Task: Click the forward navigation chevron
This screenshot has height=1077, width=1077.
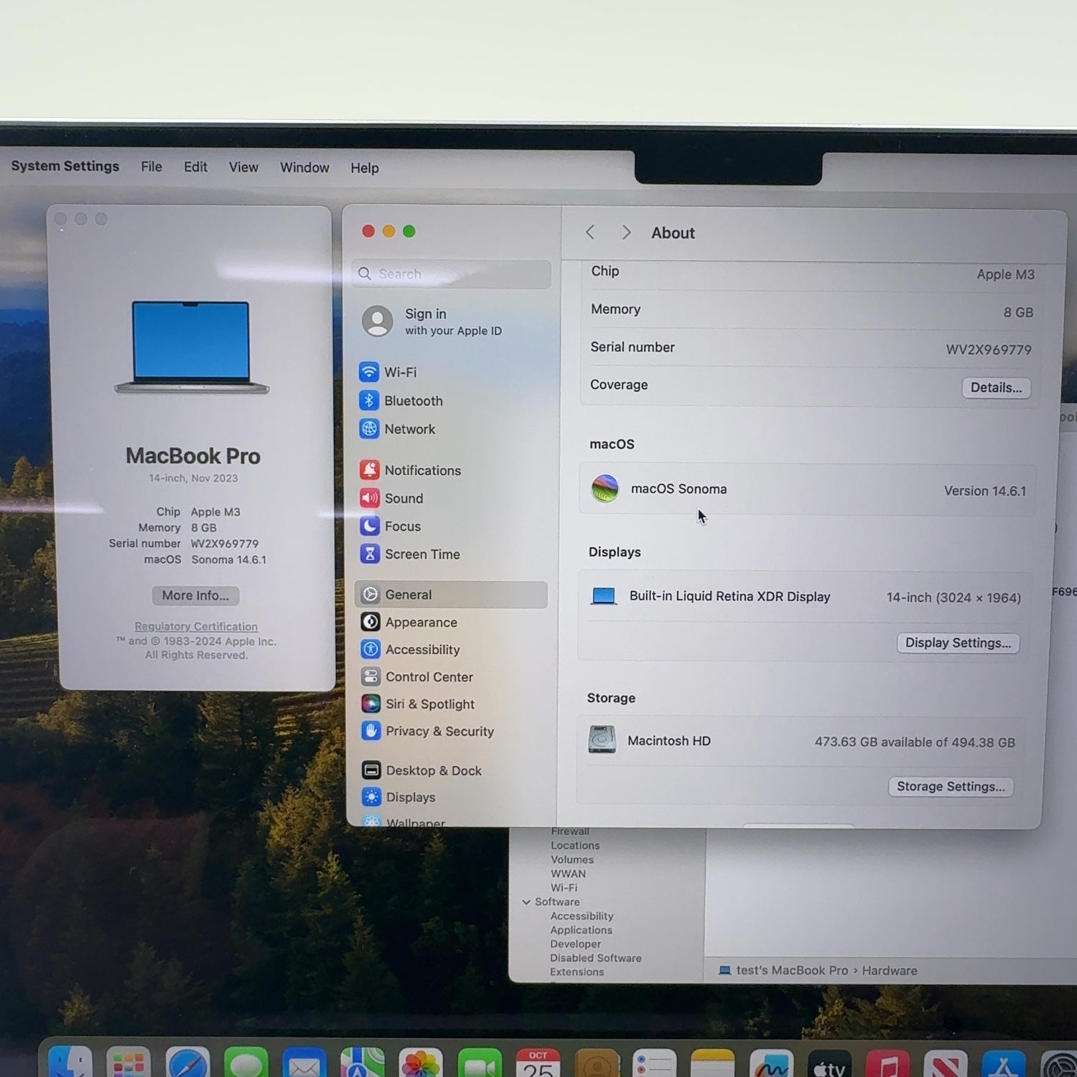Action: tap(626, 233)
